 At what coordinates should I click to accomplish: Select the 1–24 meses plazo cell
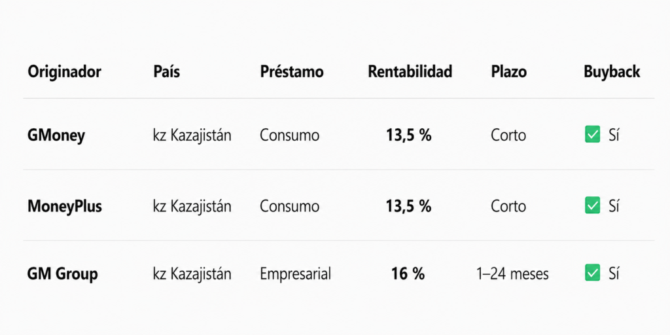[512, 273]
